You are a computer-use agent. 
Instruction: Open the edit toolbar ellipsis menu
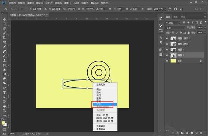[x=4, y=115]
